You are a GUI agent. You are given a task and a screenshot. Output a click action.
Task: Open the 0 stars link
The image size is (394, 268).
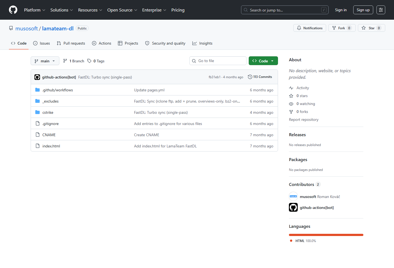(x=299, y=96)
